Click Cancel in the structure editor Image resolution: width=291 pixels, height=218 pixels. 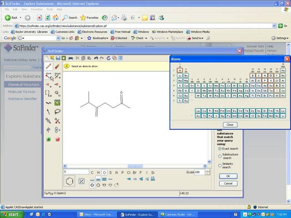point(228,183)
